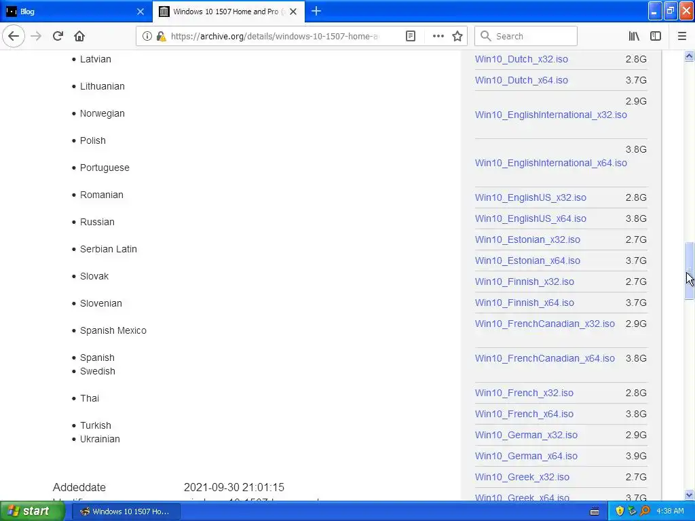Screen dimensions: 695x521
Task: Click the archive.org URL address field
Action: click(274, 36)
